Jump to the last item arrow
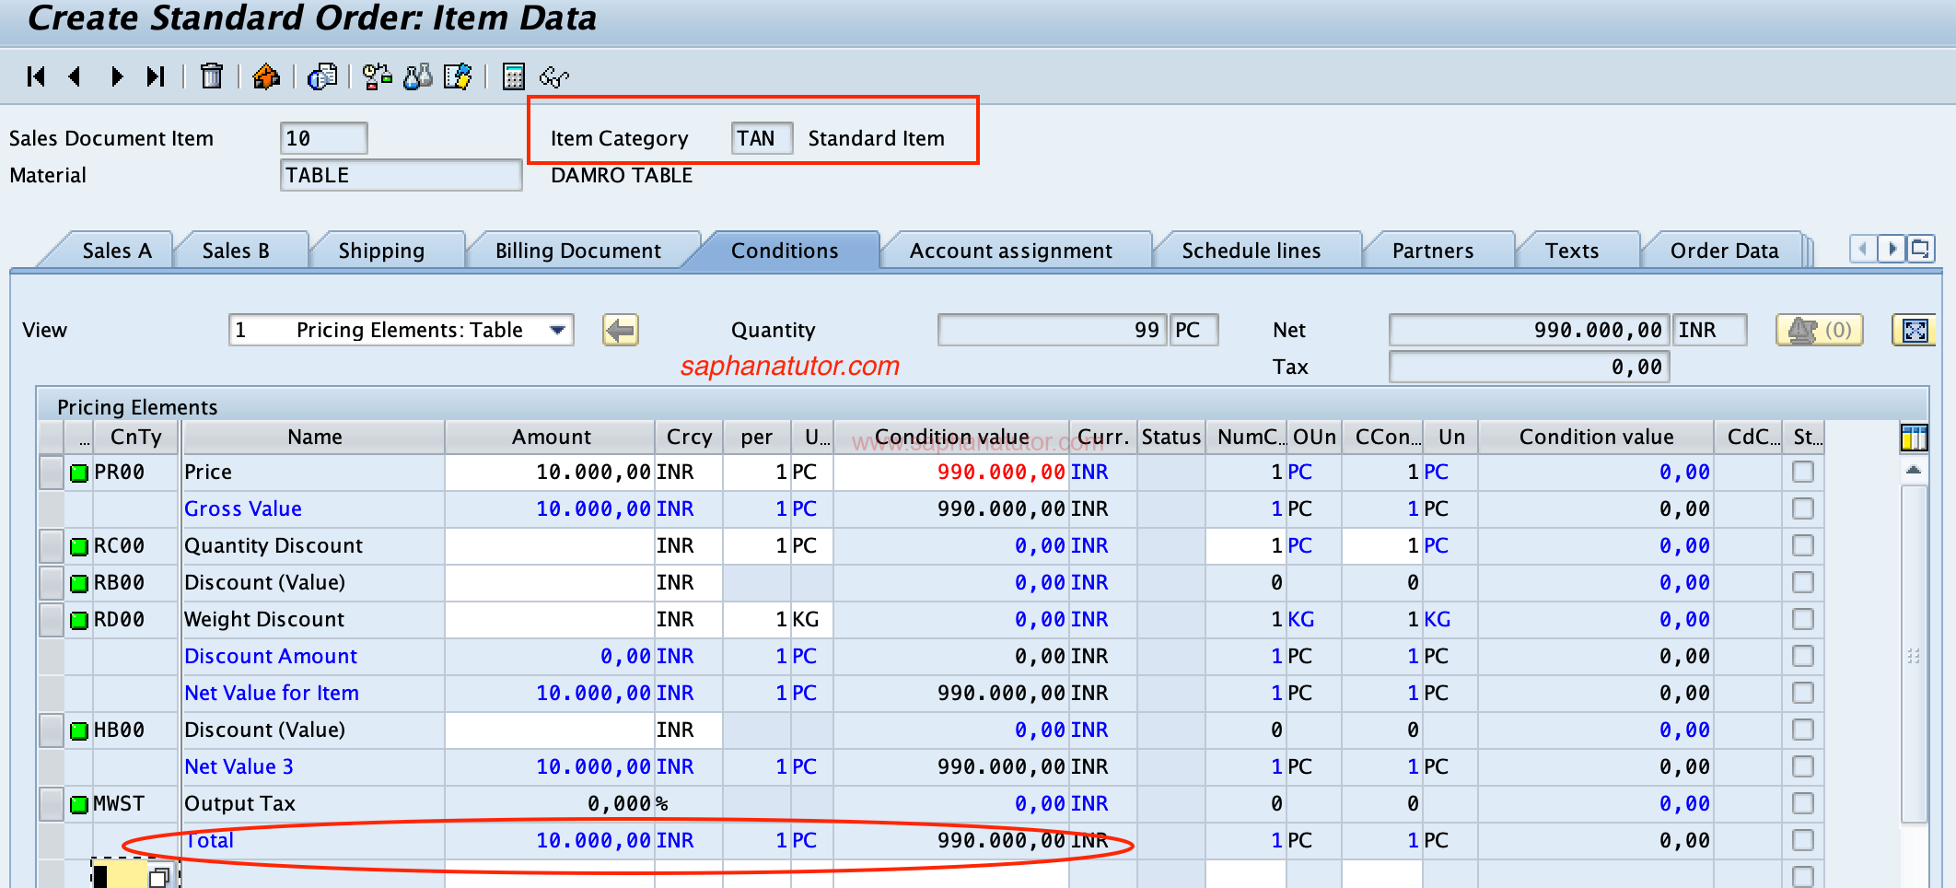This screenshot has height=888, width=1956. (156, 76)
